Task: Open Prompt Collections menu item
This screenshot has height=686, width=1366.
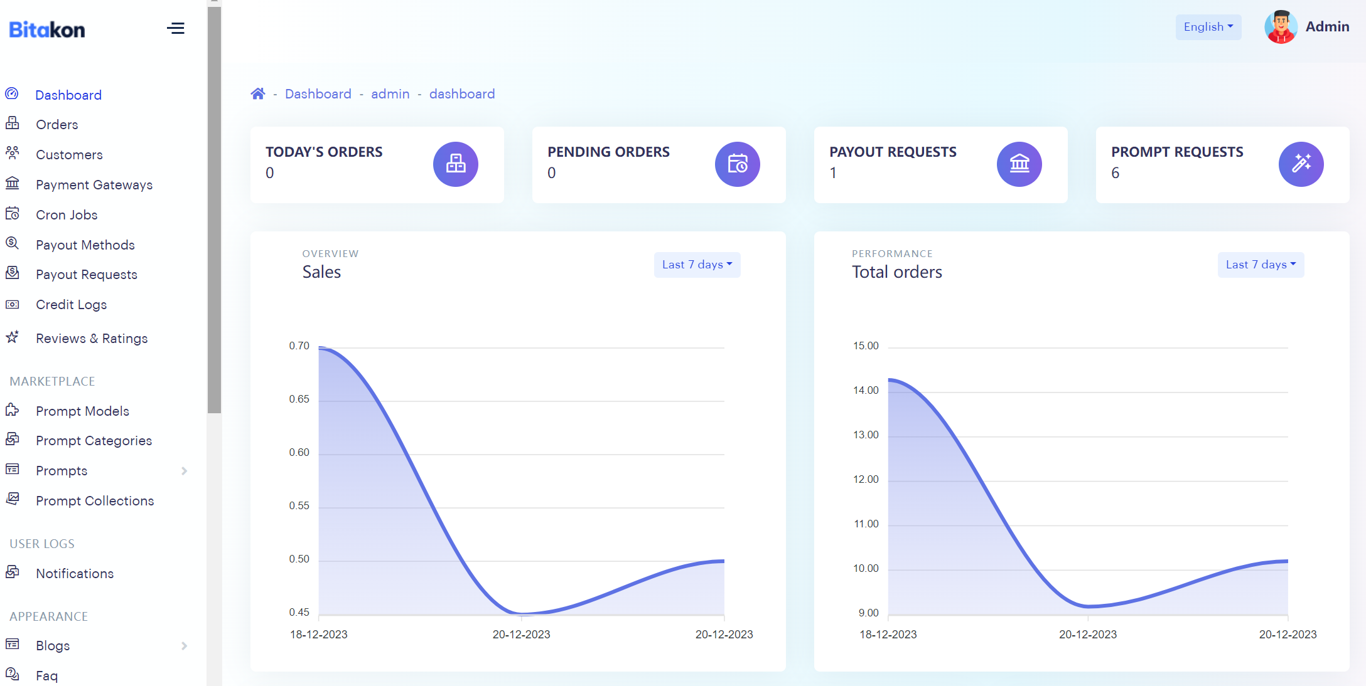Action: click(x=95, y=500)
